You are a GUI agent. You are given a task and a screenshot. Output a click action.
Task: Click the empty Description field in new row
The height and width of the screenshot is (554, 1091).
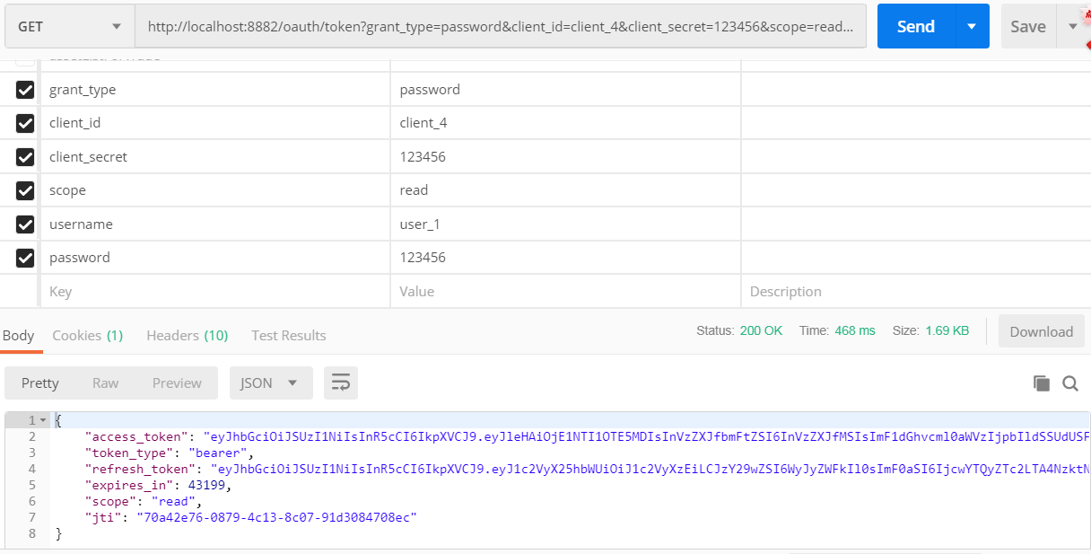[x=916, y=292]
